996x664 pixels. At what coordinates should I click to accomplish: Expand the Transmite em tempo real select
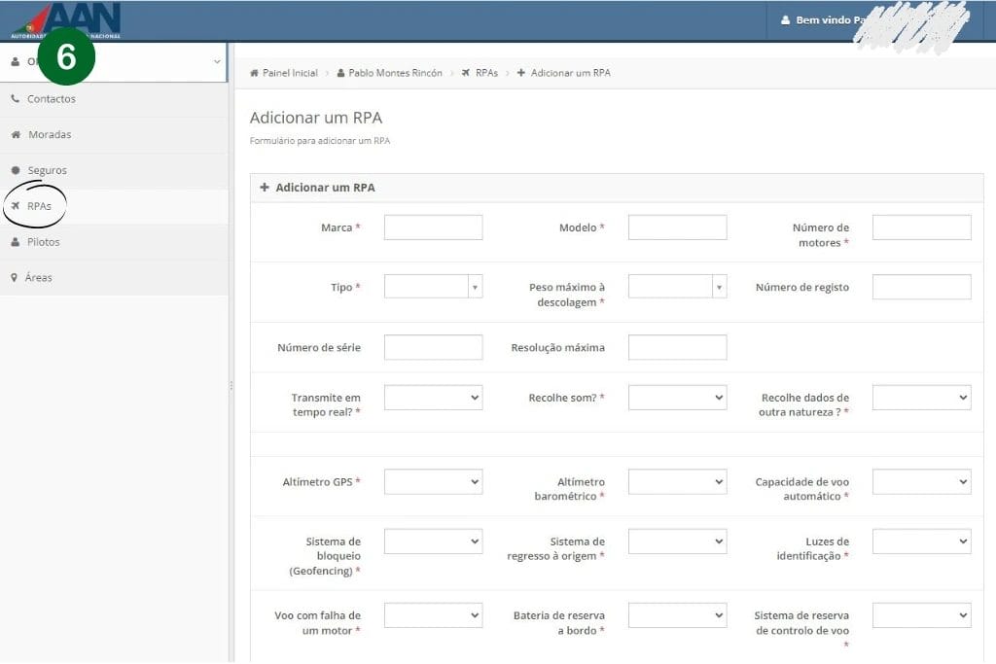[x=433, y=398]
